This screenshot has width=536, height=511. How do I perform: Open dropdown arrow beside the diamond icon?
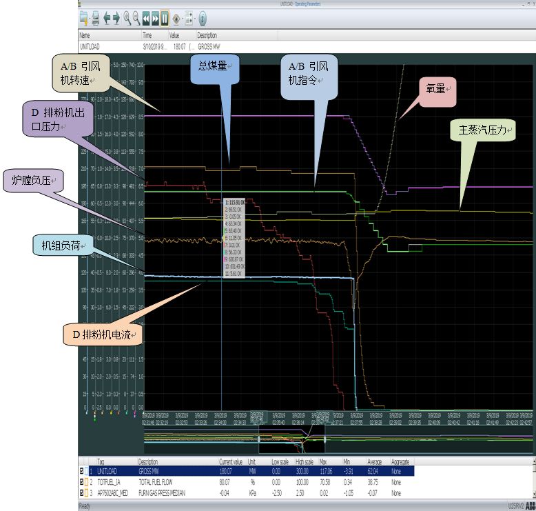182,19
